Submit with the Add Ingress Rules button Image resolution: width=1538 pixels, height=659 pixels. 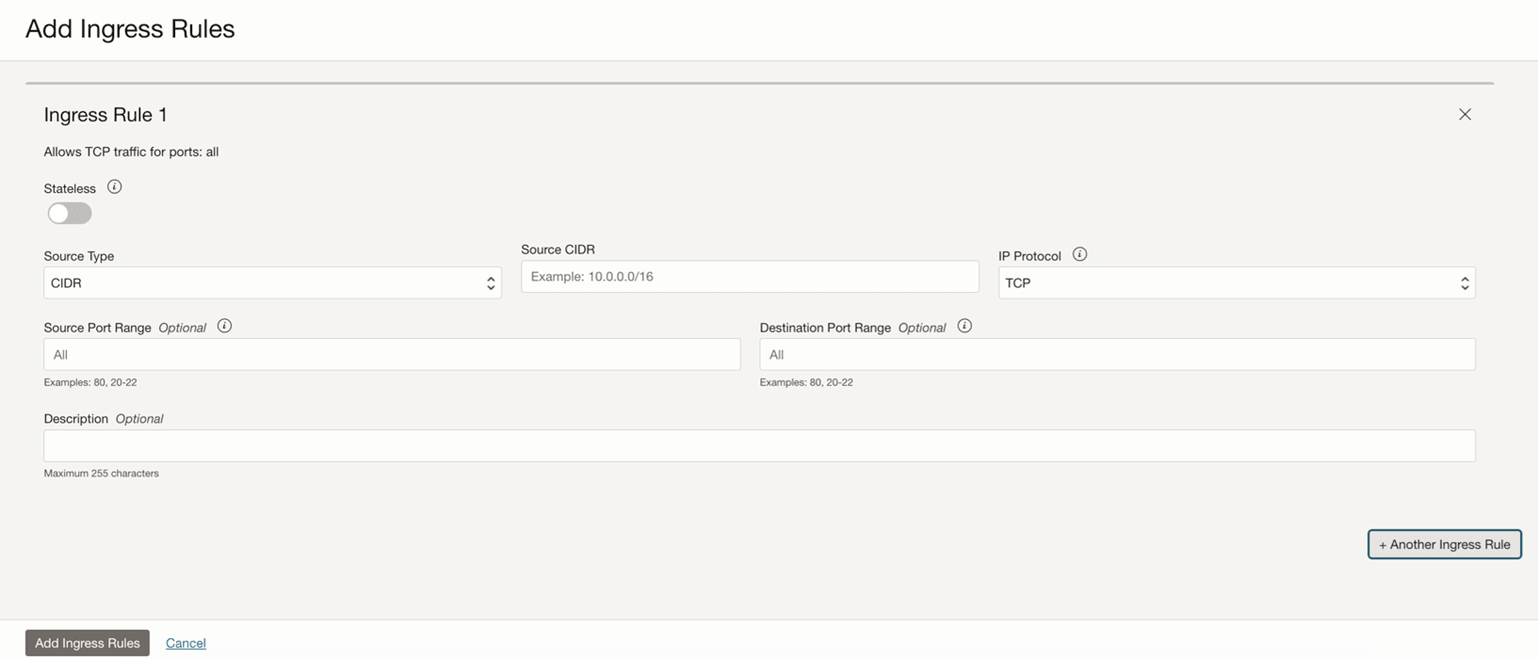click(88, 643)
